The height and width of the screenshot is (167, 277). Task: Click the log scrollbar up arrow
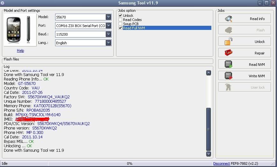coord(208,73)
